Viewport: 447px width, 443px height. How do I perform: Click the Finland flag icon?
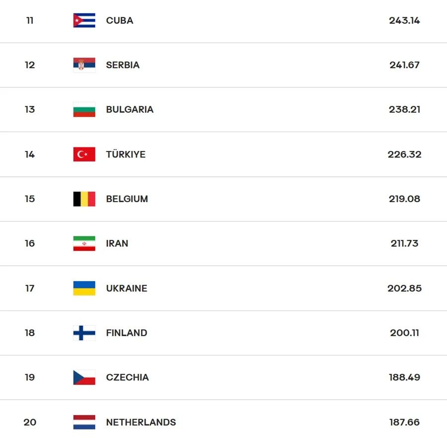coord(84,333)
